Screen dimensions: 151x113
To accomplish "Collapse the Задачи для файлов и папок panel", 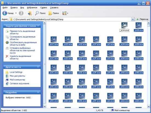I will tap(38, 26).
